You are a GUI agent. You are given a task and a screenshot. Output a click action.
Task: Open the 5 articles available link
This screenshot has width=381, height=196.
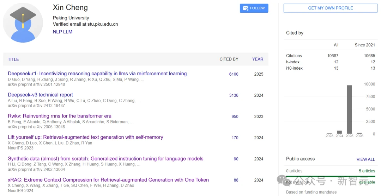point(367,171)
